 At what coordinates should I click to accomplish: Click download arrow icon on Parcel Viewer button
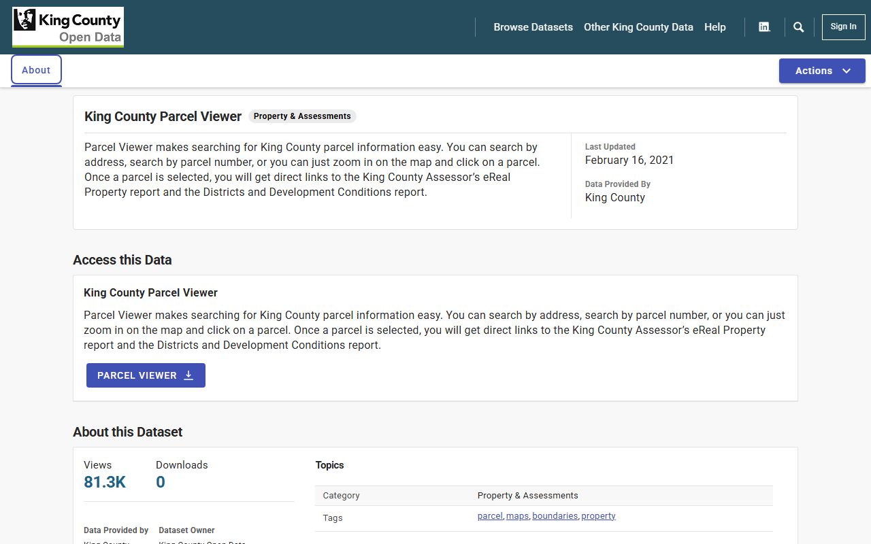[x=188, y=375]
